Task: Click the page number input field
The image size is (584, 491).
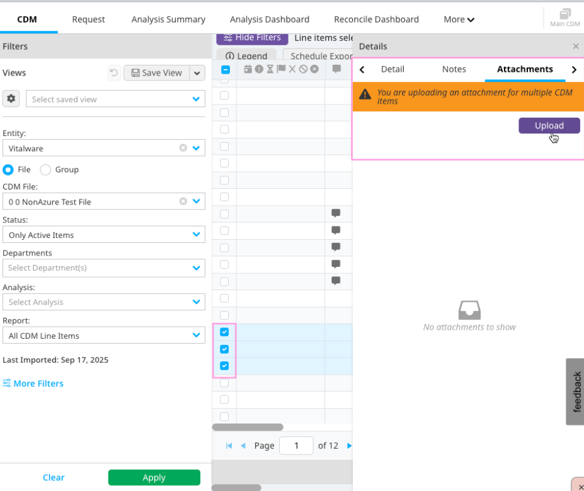Action: pyautogui.click(x=295, y=446)
